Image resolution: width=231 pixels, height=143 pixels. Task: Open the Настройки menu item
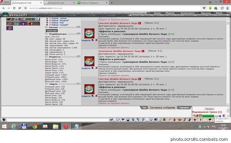221,15
